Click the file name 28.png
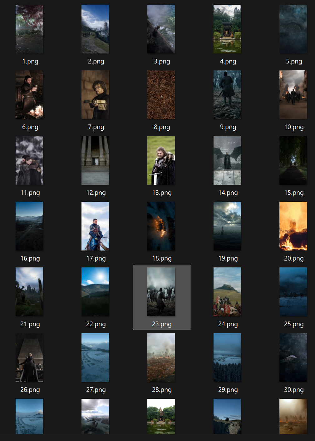The height and width of the screenshot is (441, 315). pyautogui.click(x=162, y=390)
